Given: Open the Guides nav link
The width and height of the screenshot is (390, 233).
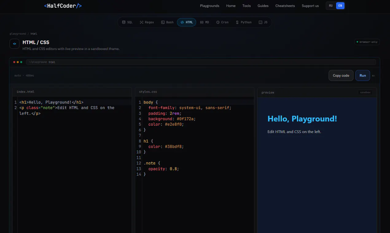Looking at the screenshot, I should click(x=263, y=6).
